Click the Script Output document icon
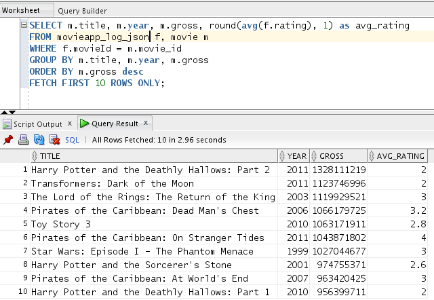 (x=7, y=124)
